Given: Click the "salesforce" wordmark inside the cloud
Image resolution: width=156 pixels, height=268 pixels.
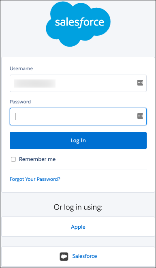Looking at the screenshot, I should pyautogui.click(x=79, y=23).
